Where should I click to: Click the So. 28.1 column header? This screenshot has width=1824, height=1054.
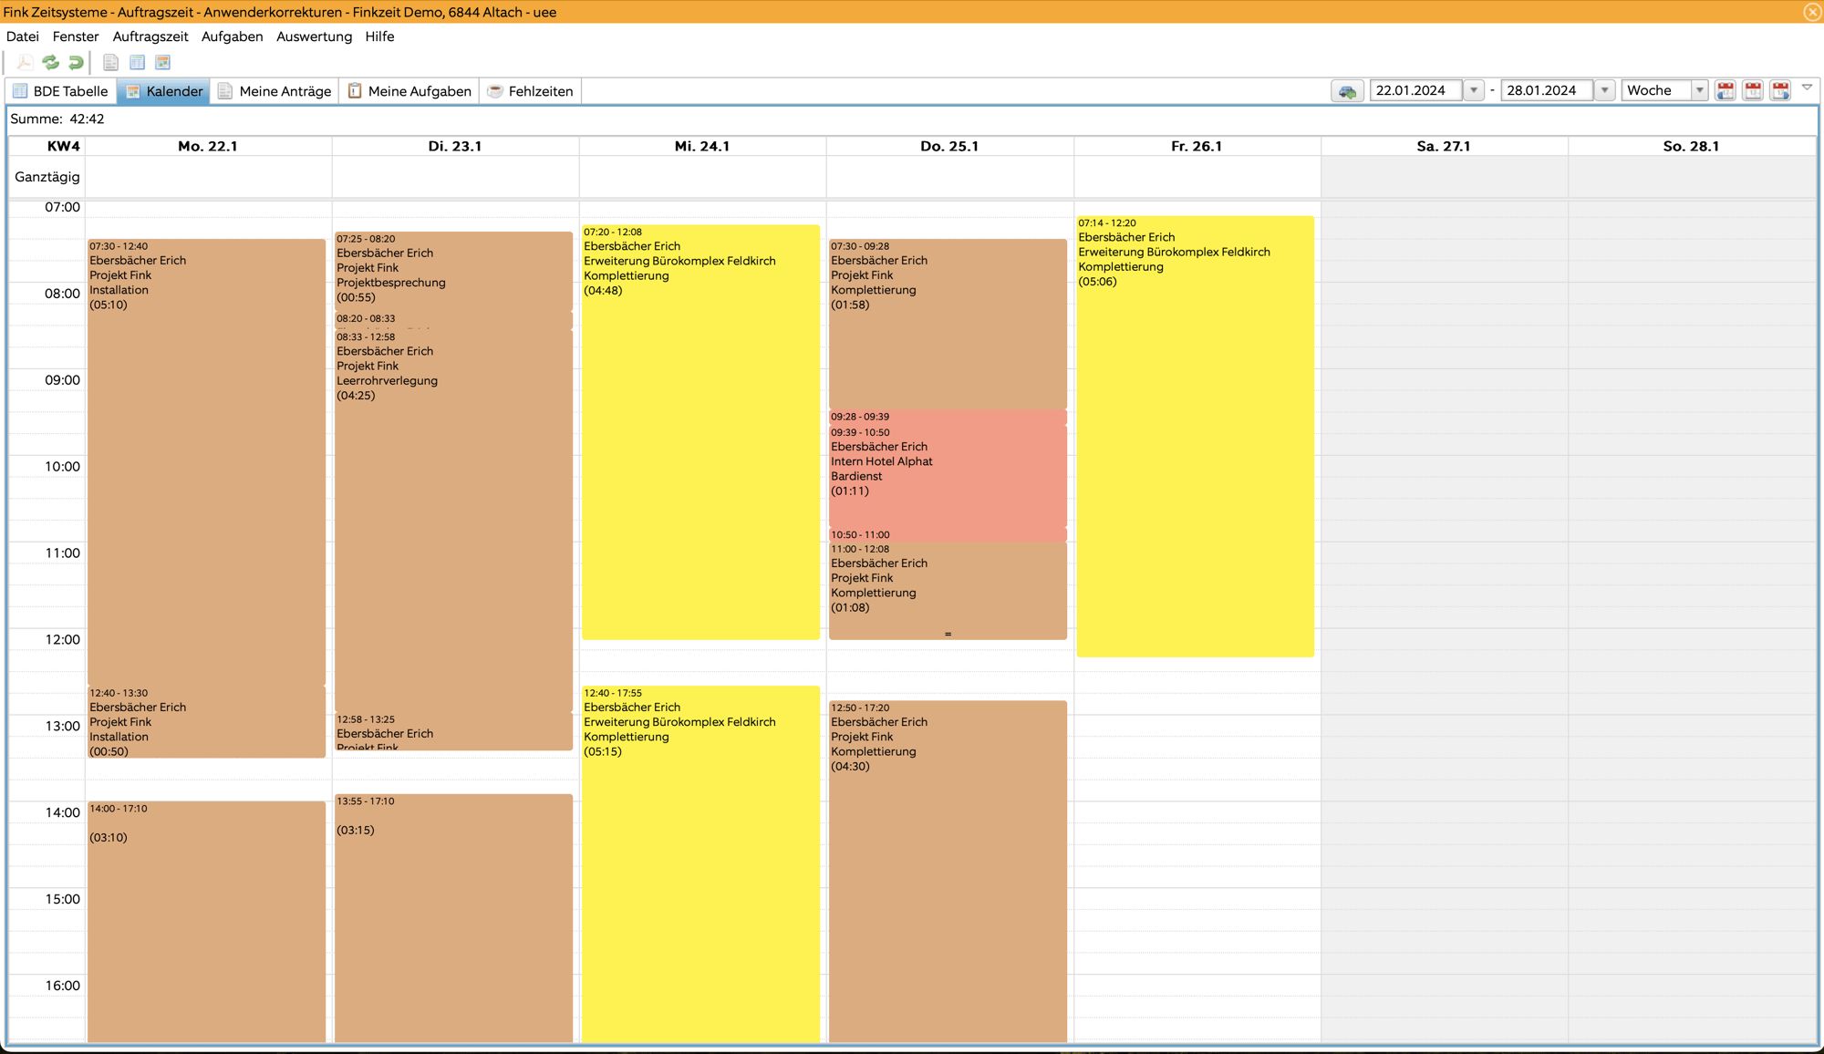pyautogui.click(x=1691, y=146)
